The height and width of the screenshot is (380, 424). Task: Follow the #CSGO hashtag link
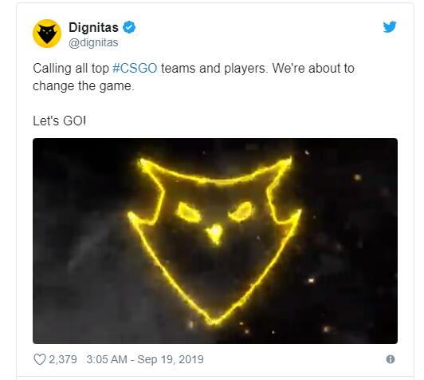pos(135,68)
